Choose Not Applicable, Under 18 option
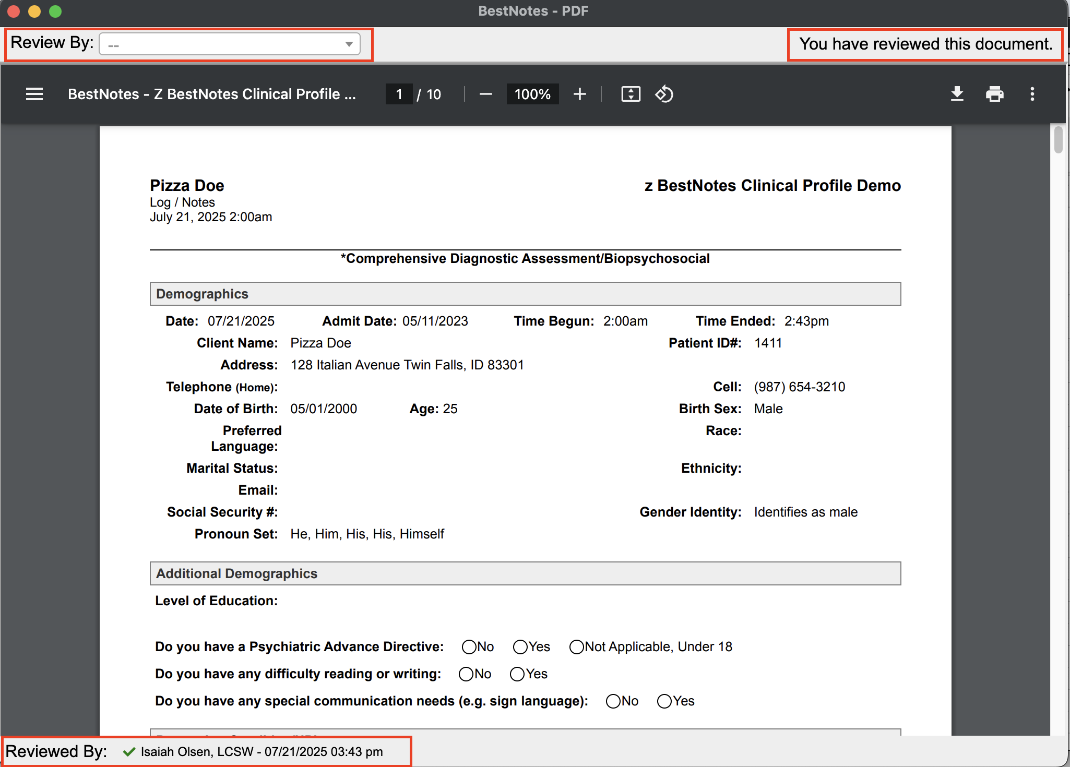The height and width of the screenshot is (767, 1070). pos(576,647)
